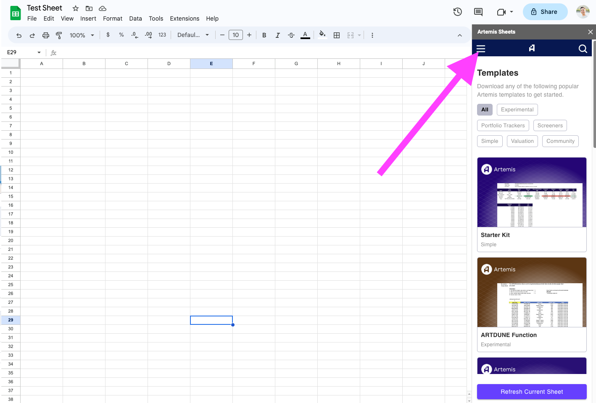Open the Data menu
596x403 pixels.
[x=135, y=18]
